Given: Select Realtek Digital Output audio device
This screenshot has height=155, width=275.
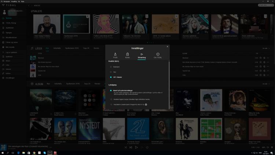Looking at the screenshot, I should pos(130,99).
